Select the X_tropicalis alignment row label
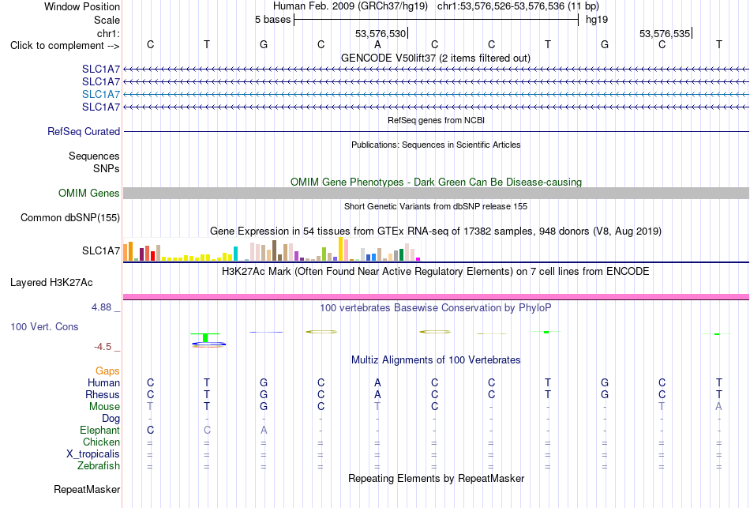 pyautogui.click(x=93, y=454)
